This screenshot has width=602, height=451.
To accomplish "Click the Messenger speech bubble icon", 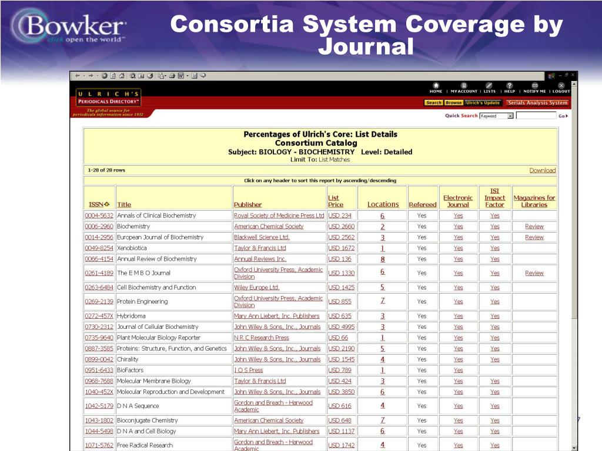I will tap(203, 75).
